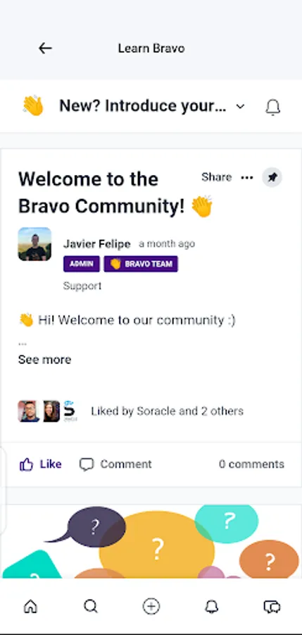
Task: Tap the plus create-post icon
Action: (151, 607)
